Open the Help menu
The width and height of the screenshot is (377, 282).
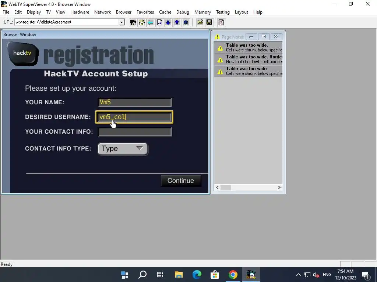coord(258,12)
